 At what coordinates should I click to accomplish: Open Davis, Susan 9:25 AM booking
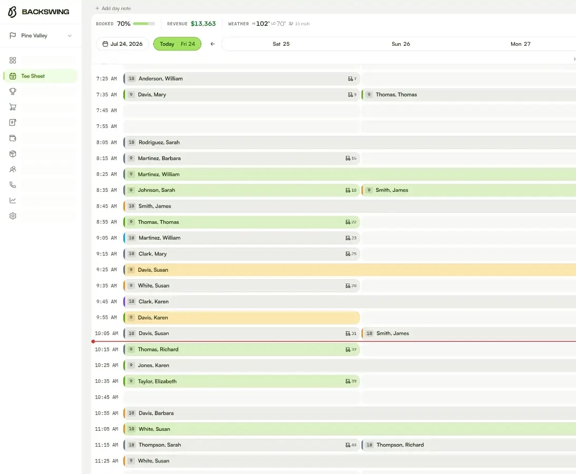pyautogui.click(x=350, y=270)
